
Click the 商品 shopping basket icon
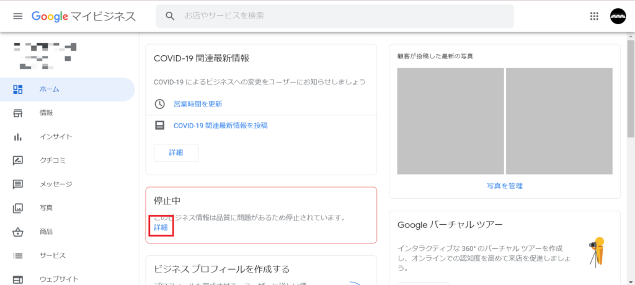point(18,232)
